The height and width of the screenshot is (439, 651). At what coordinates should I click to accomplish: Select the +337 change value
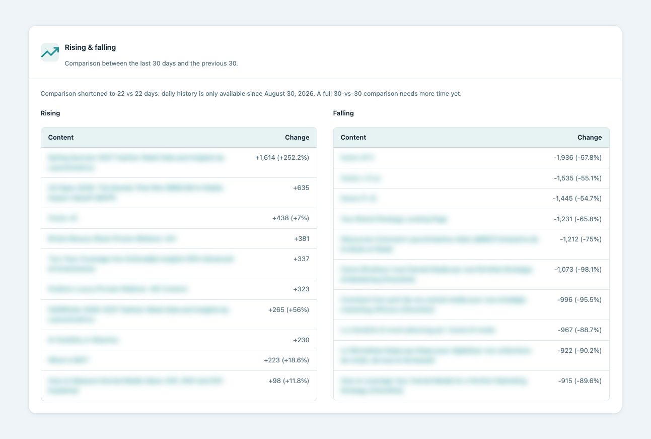click(301, 259)
